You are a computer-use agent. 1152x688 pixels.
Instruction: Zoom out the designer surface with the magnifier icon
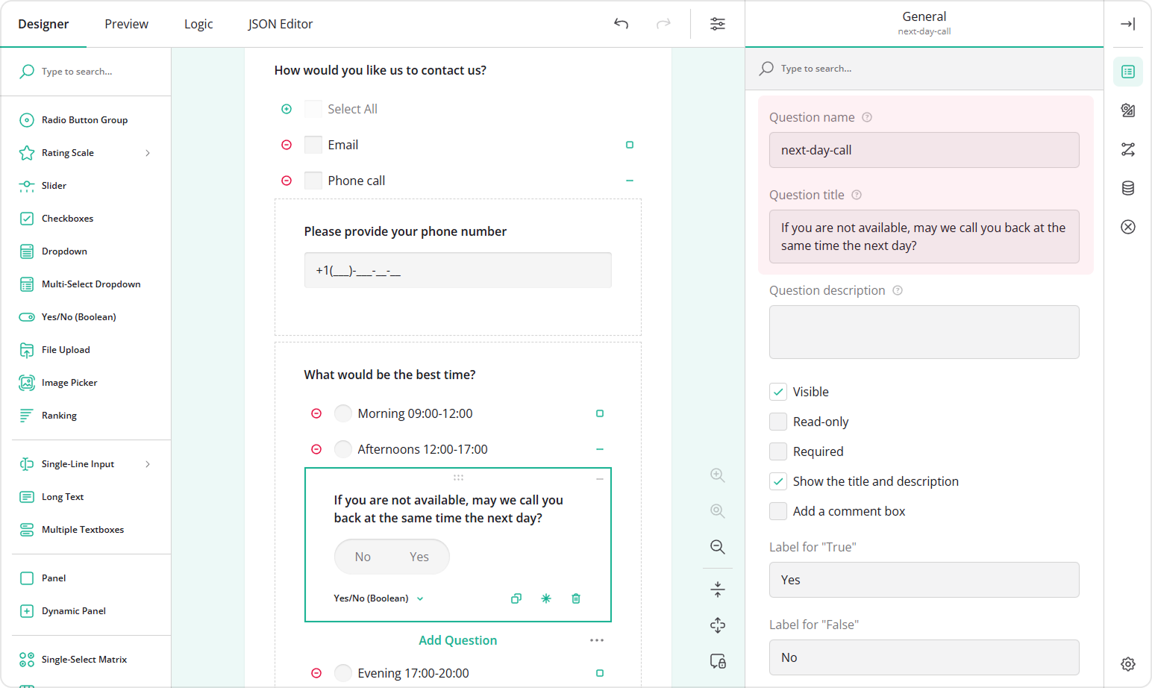pos(717,547)
